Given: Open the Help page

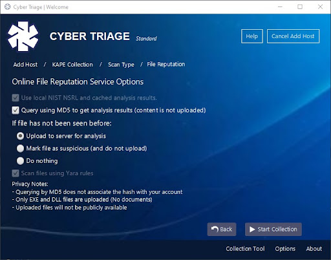Looking at the screenshot, I should pos(252,36).
